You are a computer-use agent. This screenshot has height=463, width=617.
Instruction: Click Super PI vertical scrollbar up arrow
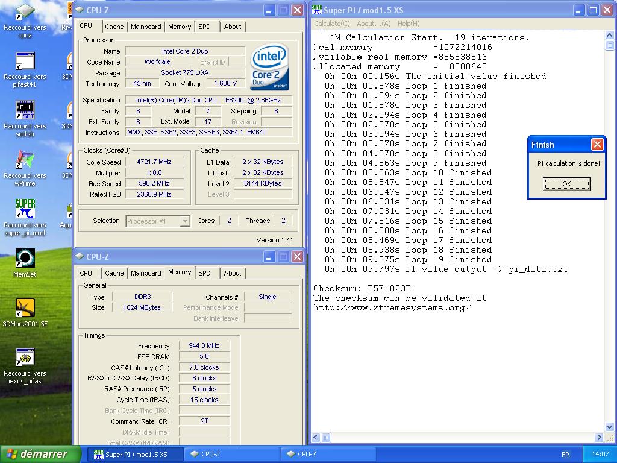[x=609, y=36]
